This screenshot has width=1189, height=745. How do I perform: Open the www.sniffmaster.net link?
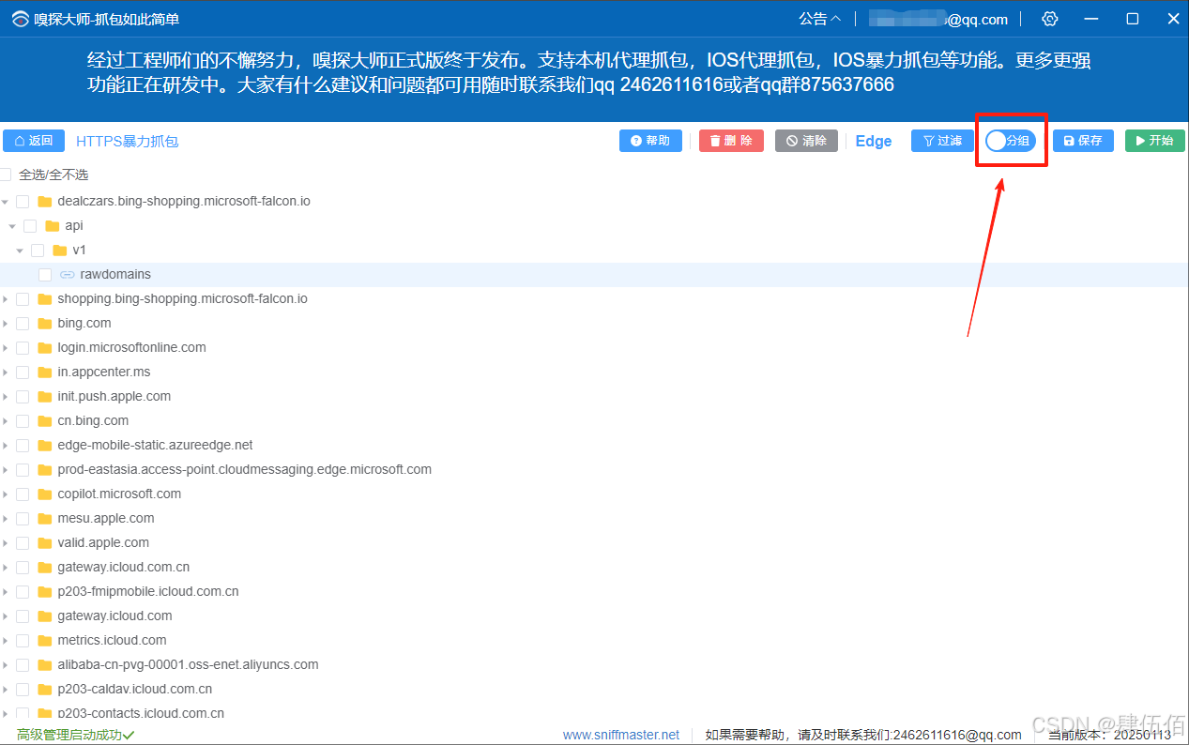click(x=621, y=735)
